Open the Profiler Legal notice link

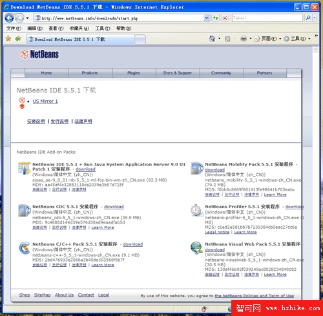[x=217, y=232]
